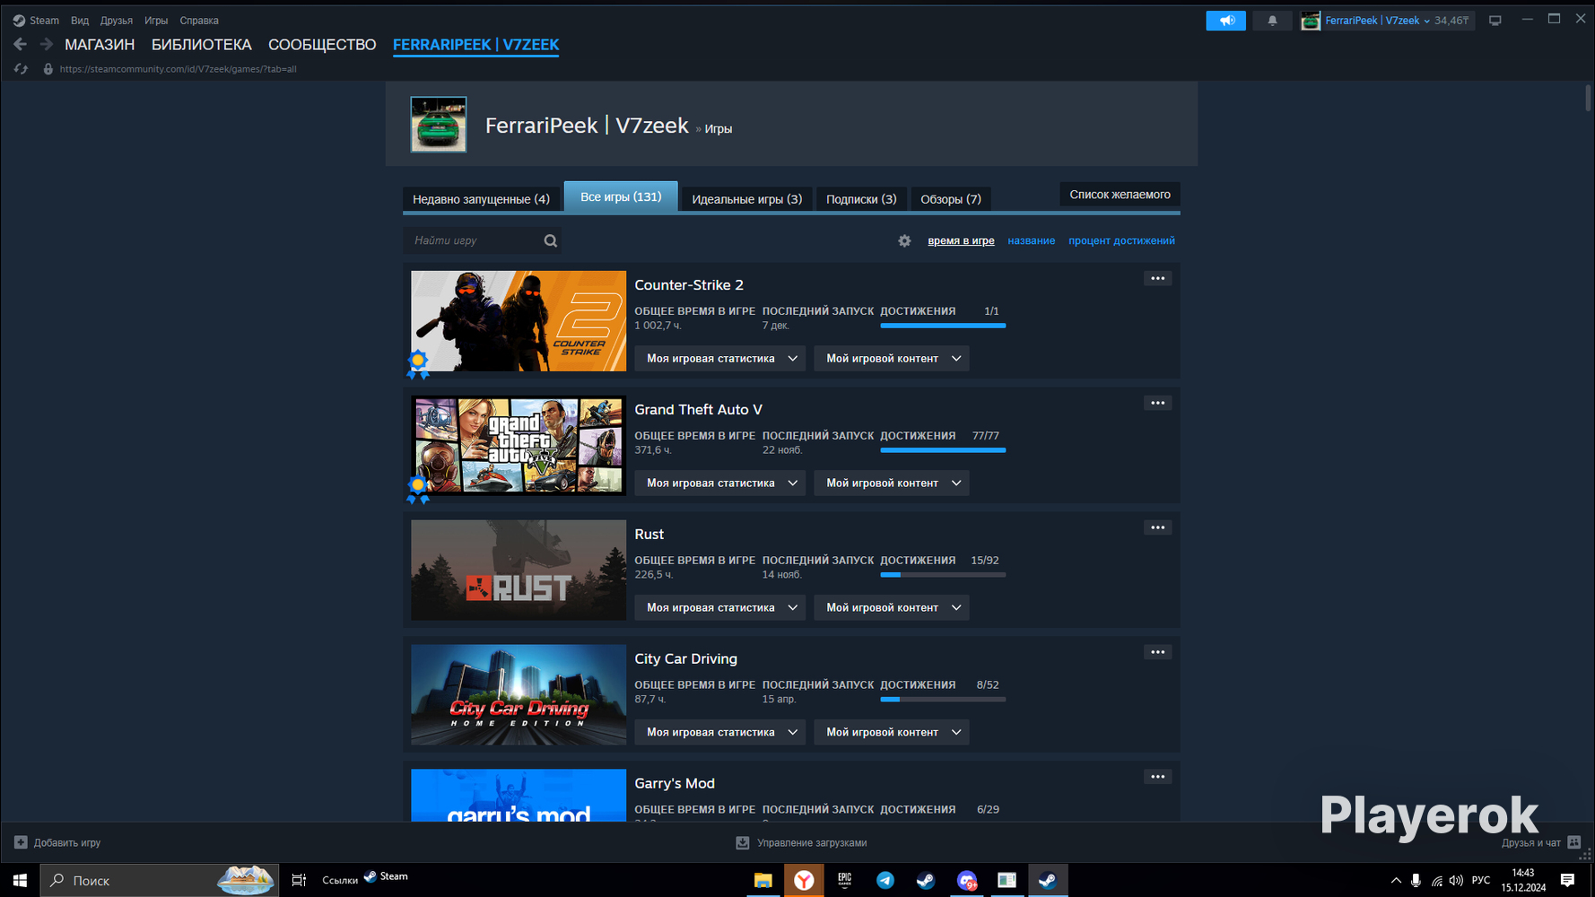Screen dimensions: 1595x897
Task: Go to БИБЛИОТЕКА in the top navigation
Action: click(x=202, y=45)
